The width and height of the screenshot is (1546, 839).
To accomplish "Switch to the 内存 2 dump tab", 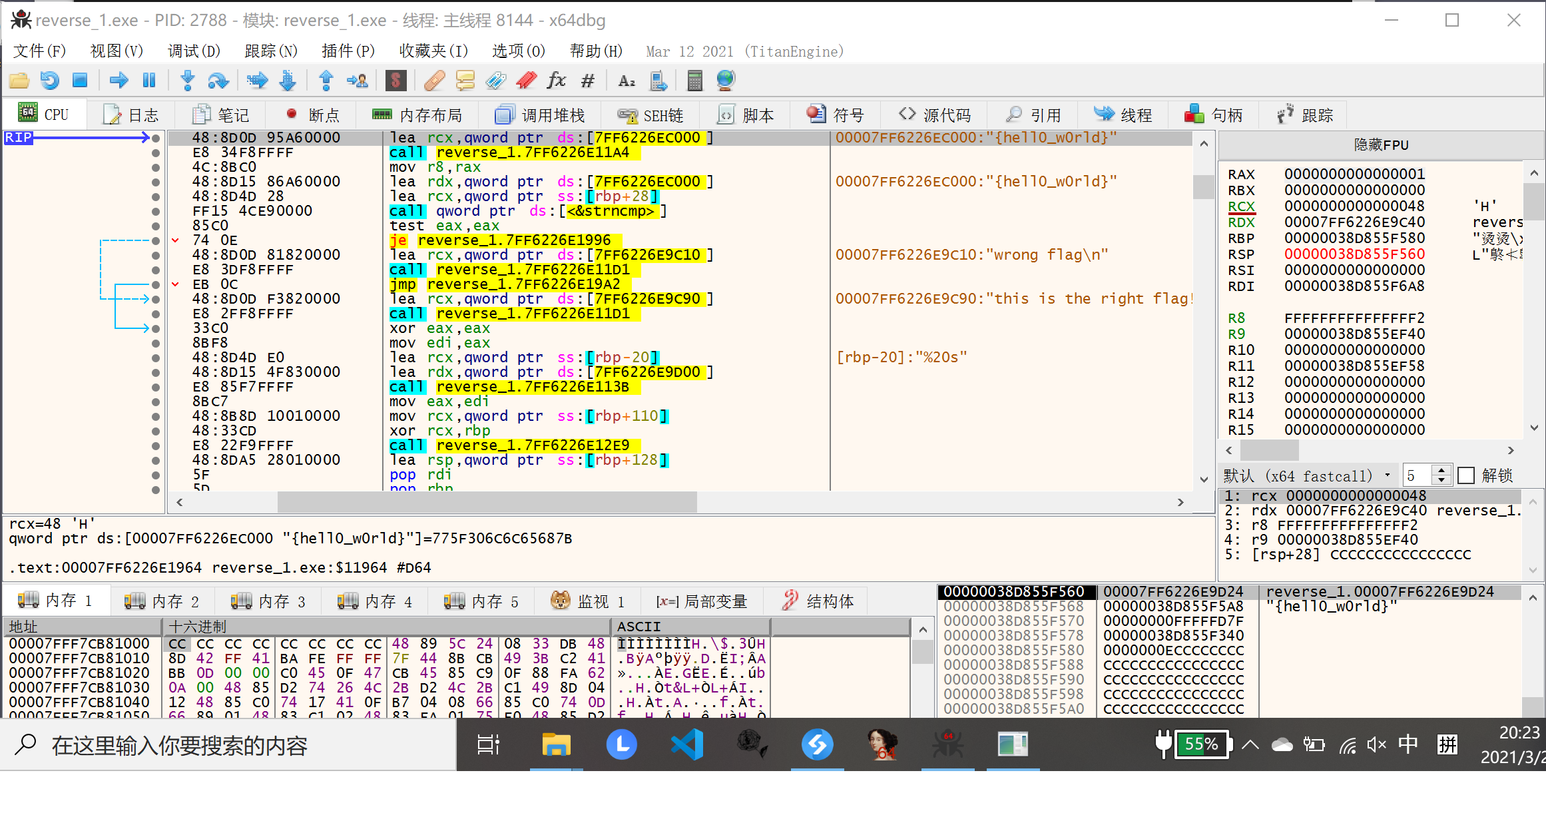I will [x=162, y=601].
